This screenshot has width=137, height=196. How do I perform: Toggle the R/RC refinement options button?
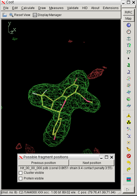pyautogui.click(x=129, y=12)
